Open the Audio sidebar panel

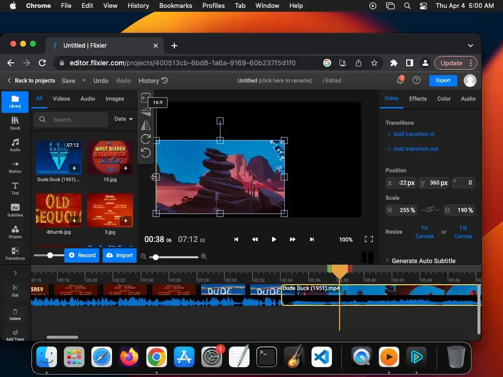point(15,145)
